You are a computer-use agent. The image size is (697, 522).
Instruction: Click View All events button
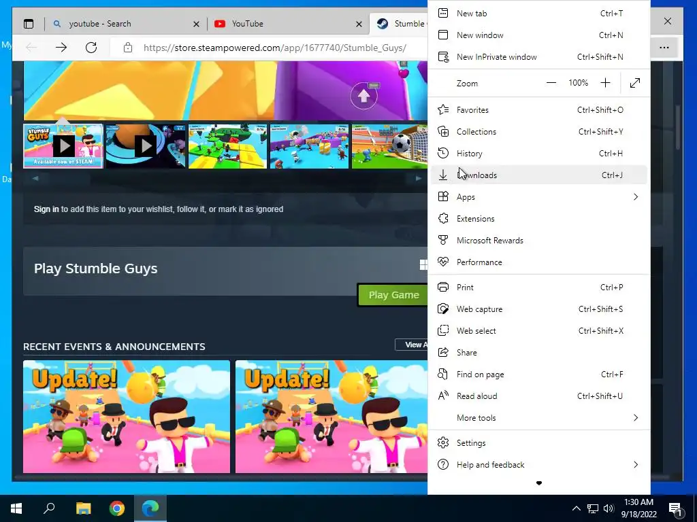click(x=412, y=345)
